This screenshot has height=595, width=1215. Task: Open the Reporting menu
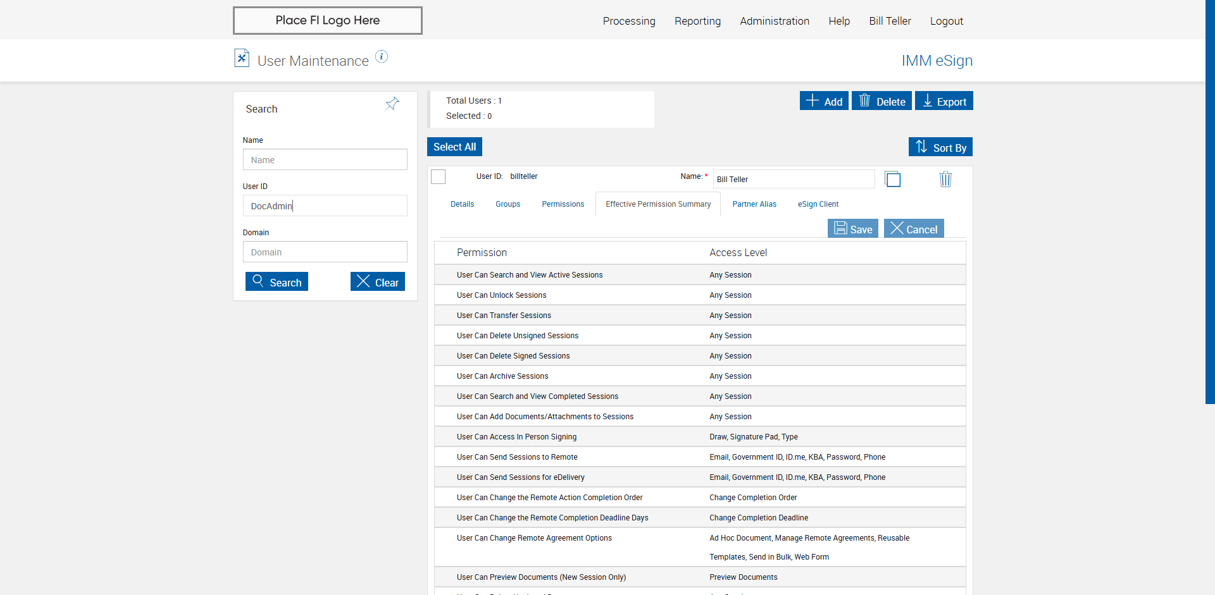coord(697,21)
